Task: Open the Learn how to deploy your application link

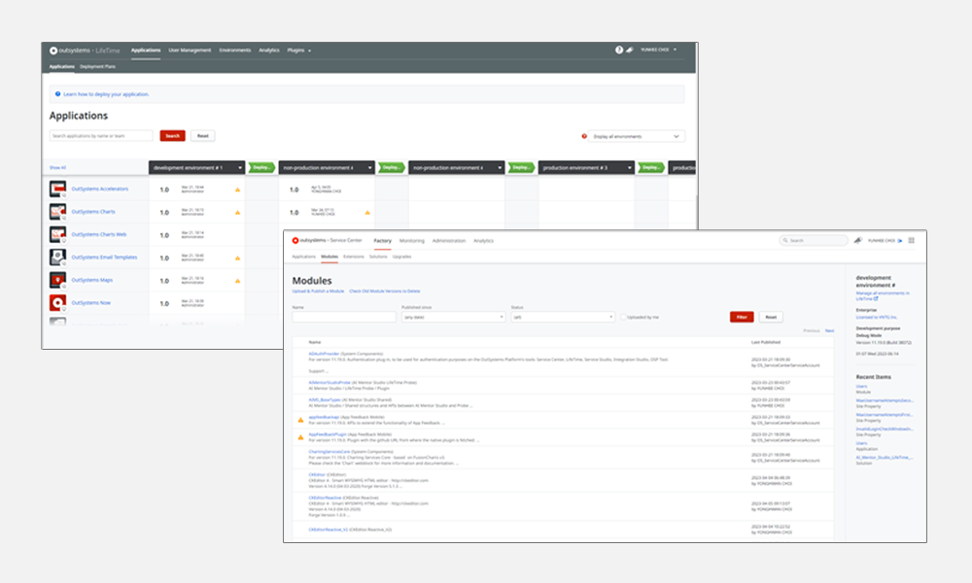Action: (x=106, y=94)
